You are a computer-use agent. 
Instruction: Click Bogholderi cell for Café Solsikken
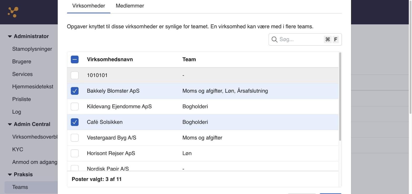(x=195, y=122)
